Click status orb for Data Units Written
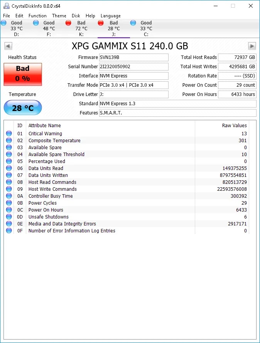The image size is (260, 343). [9, 175]
